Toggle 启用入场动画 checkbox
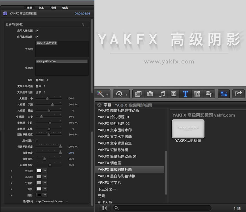The image size is (246, 212). tap(37, 31)
